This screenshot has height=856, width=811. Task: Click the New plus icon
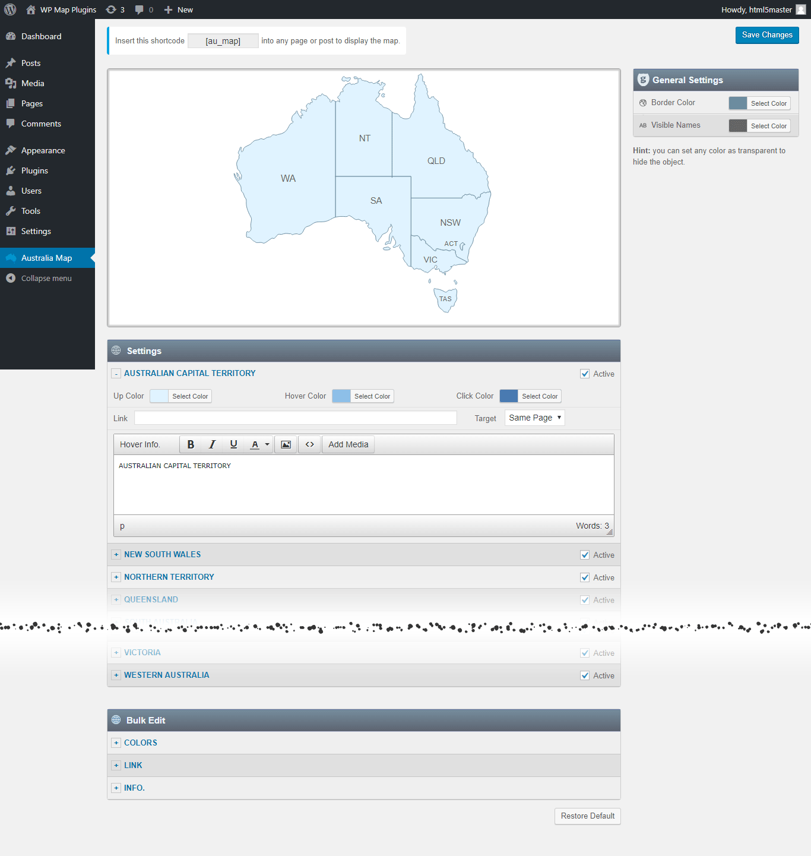pos(168,10)
